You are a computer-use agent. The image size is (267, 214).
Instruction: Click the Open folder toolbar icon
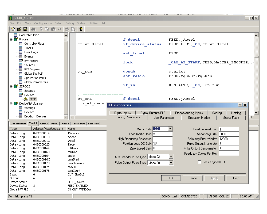point(19,29)
